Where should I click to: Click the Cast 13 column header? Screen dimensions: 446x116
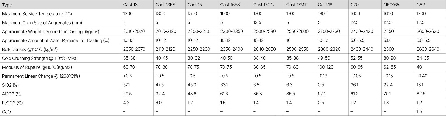pos(130,5)
